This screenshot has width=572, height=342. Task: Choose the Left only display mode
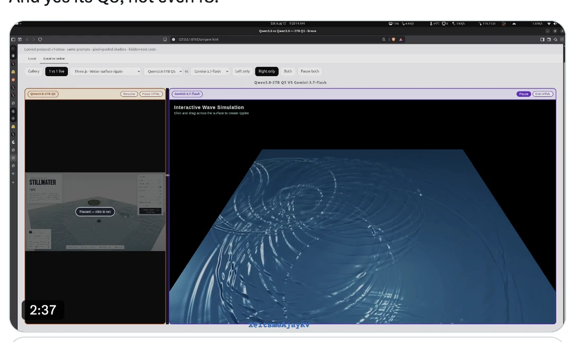pyautogui.click(x=243, y=71)
